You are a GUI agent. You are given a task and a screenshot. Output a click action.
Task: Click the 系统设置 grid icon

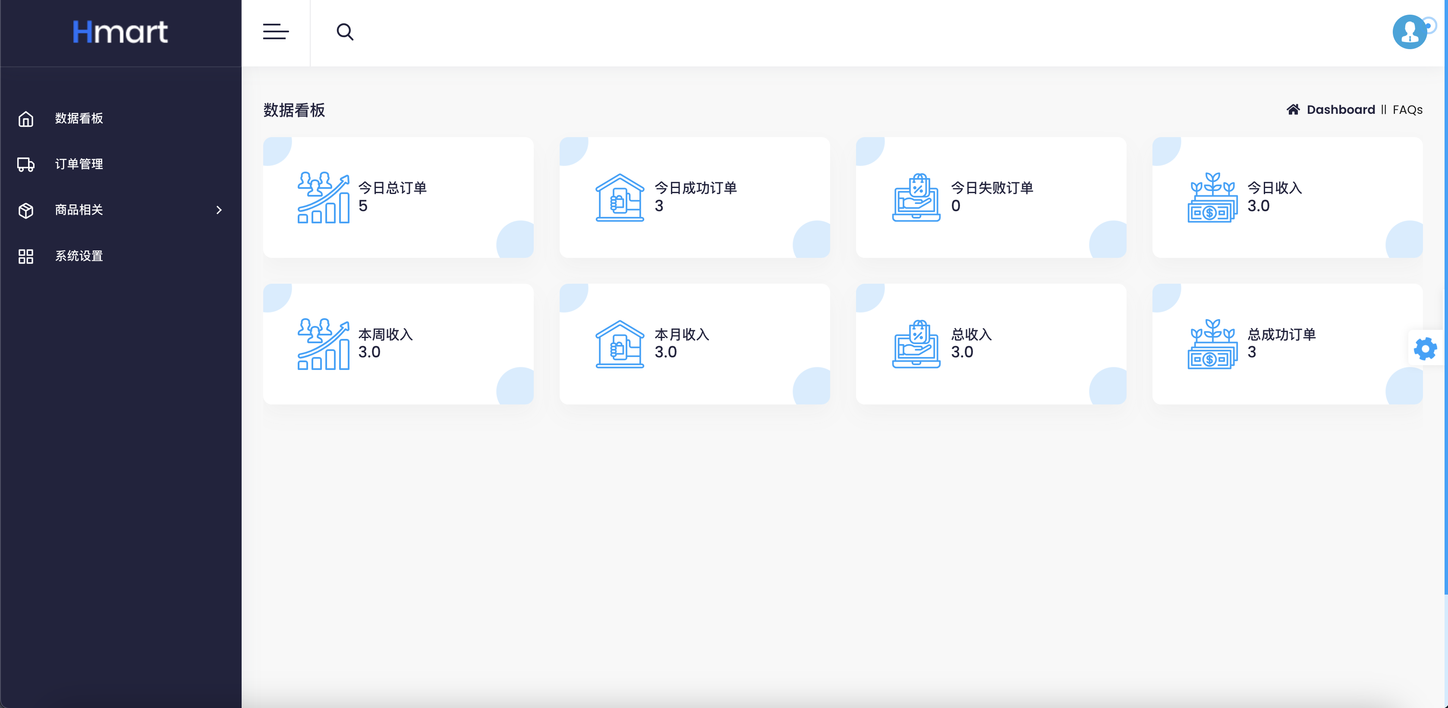point(26,256)
